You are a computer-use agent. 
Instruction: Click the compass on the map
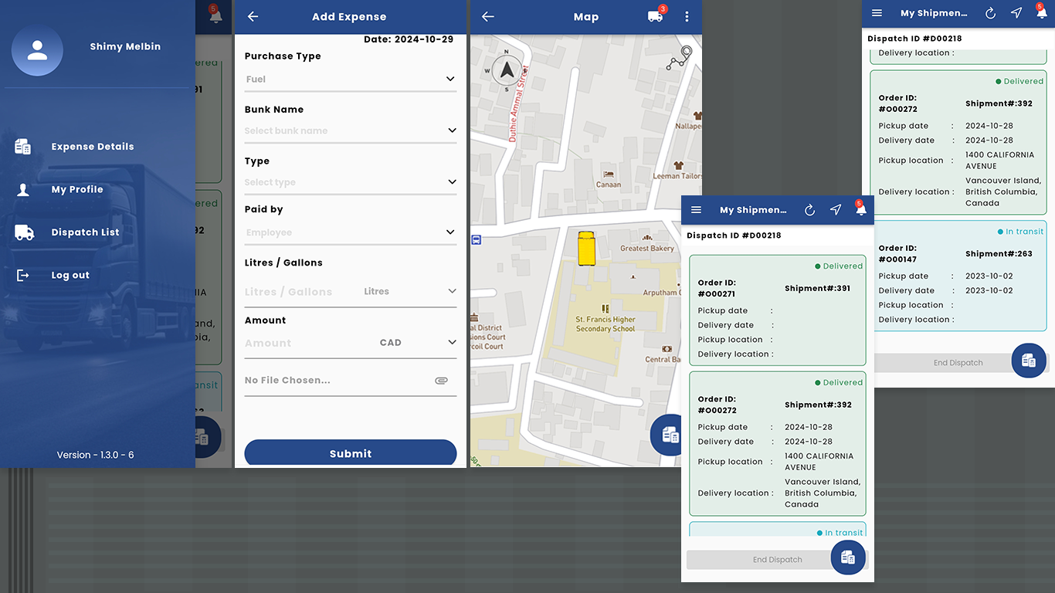507,71
